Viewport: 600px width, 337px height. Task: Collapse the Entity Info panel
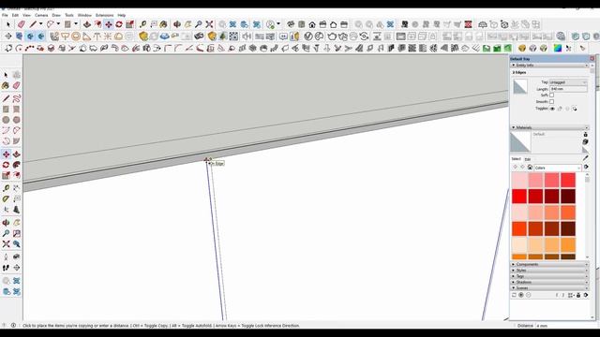tap(549, 66)
